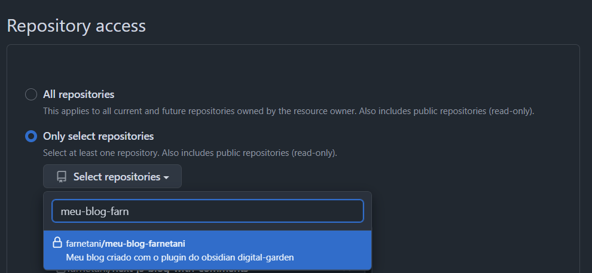Click the "Meu blog criado com o plugin" description
The width and height of the screenshot is (592, 273).
[120, 257]
